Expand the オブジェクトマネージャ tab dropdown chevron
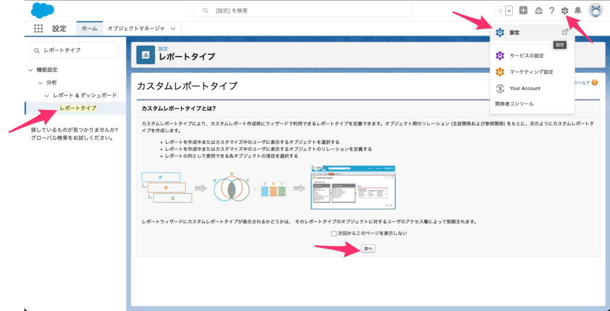The image size is (610, 311). 173,29
